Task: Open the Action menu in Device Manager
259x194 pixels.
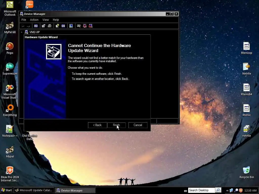Action: 34,20
